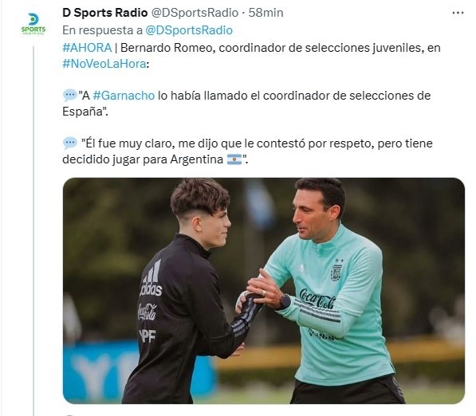Click the speech bubble emoji before 'Él fue muy claro'
Image resolution: width=476 pixels, height=416 pixels.
point(70,143)
